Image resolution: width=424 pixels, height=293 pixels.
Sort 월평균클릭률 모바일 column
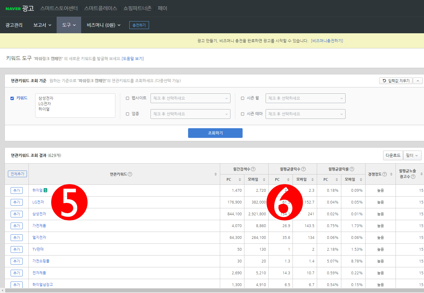coord(361,180)
